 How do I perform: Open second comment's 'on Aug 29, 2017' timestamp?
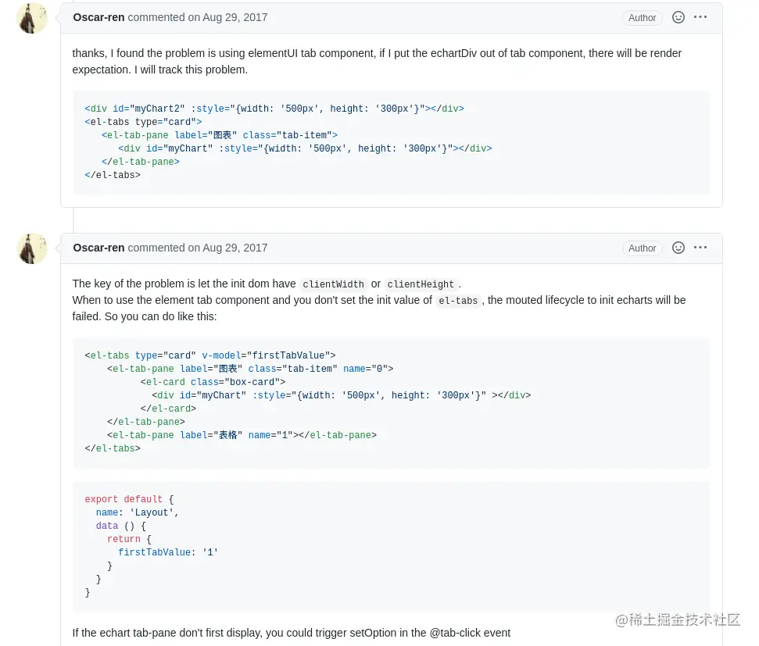[227, 248]
